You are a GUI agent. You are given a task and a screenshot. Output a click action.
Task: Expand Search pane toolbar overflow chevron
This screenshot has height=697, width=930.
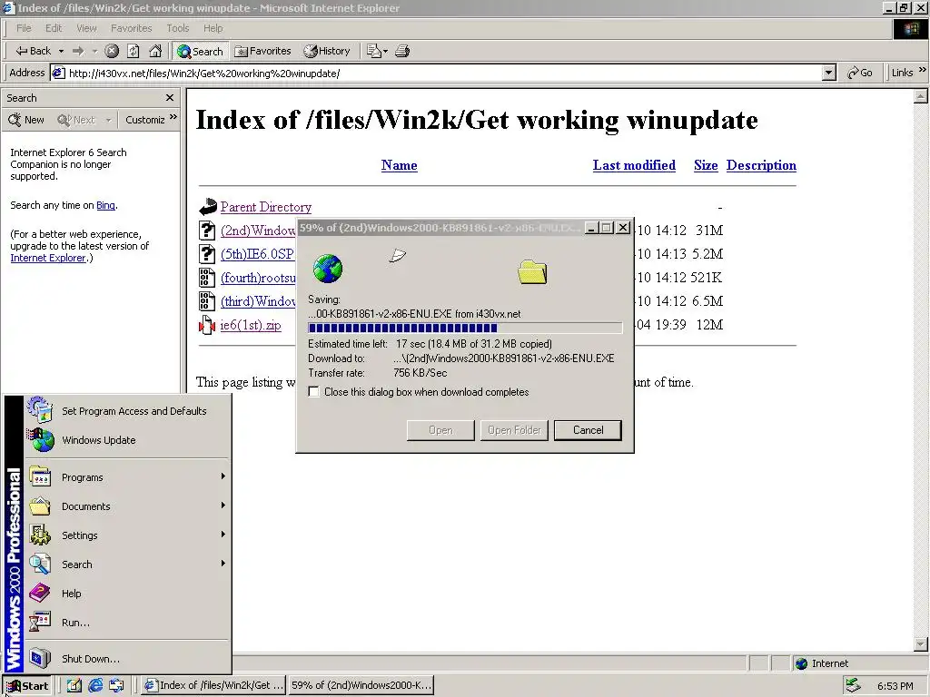tap(173, 117)
